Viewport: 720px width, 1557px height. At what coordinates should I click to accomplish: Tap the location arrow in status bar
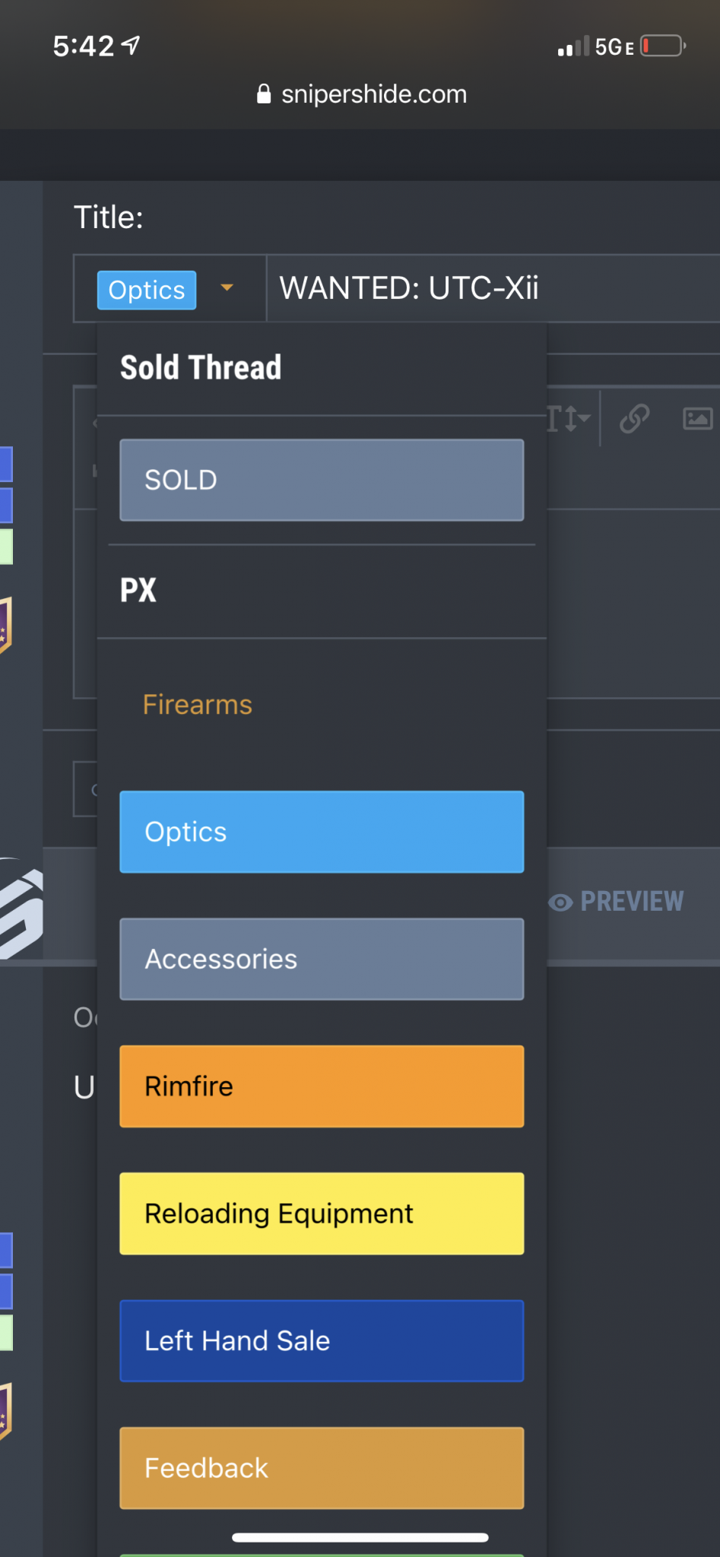131,46
